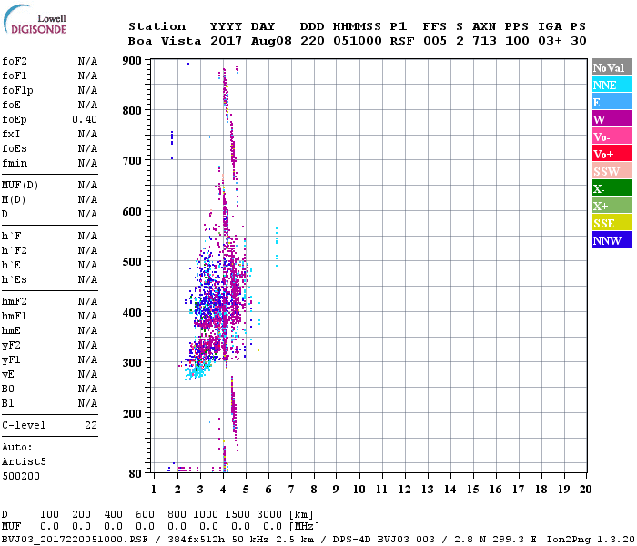The height and width of the screenshot is (546, 637).
Task: Click the 80 km height axis label
Action: point(136,474)
